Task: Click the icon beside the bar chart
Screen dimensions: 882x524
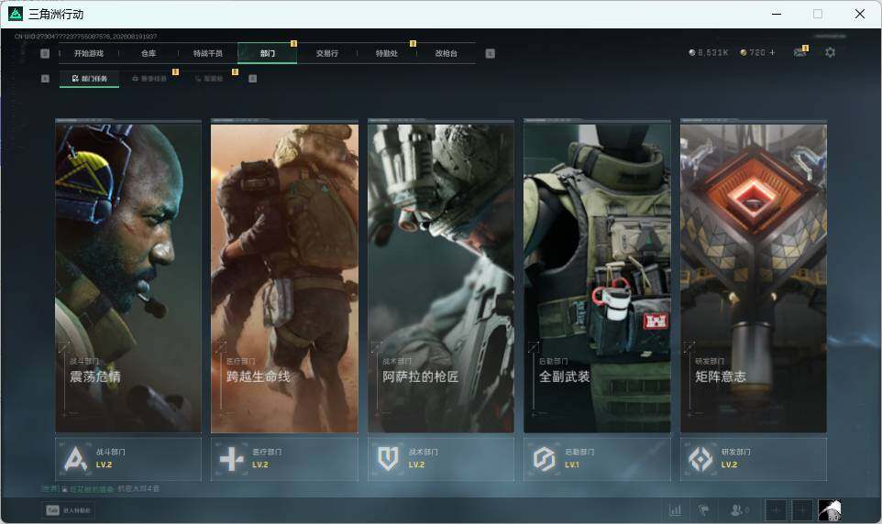Action: (x=704, y=510)
